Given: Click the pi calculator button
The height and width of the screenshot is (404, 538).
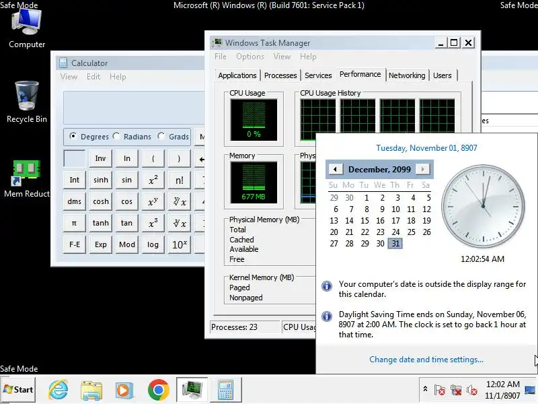Looking at the screenshot, I should click(74, 223).
